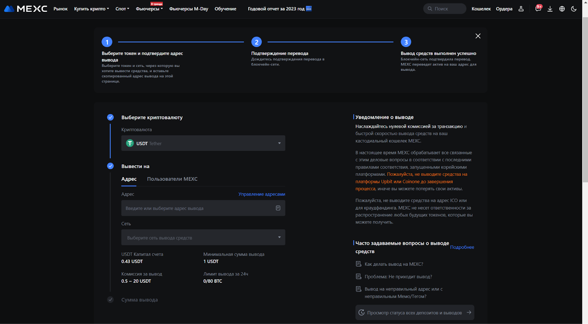Open the USDT Tether cryptocurrency dropdown
The height and width of the screenshot is (324, 588).
[x=203, y=143]
